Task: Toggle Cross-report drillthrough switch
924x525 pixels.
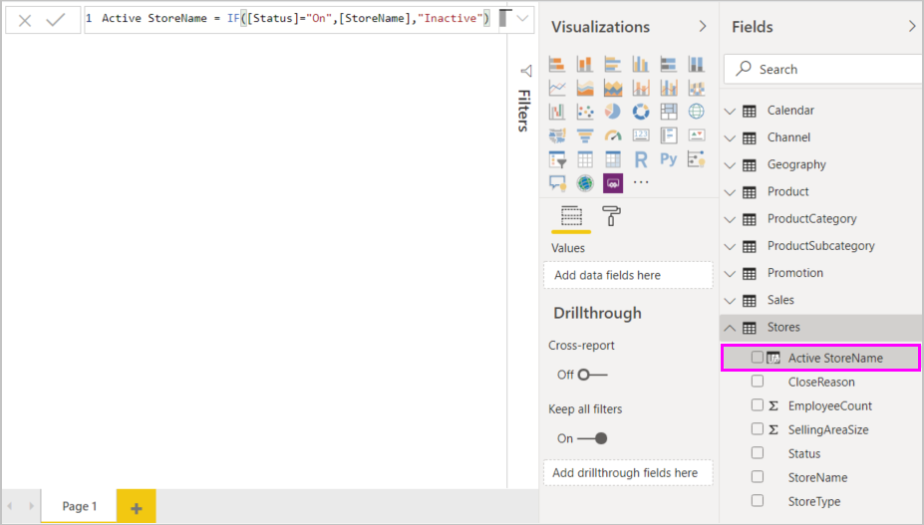Action: coord(591,375)
